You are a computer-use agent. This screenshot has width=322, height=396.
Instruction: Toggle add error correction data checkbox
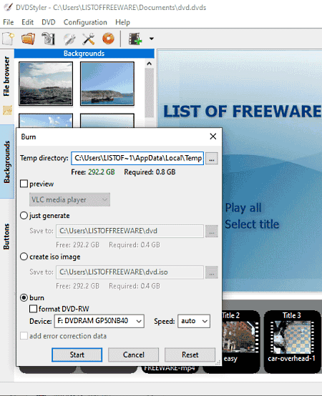tap(24, 336)
